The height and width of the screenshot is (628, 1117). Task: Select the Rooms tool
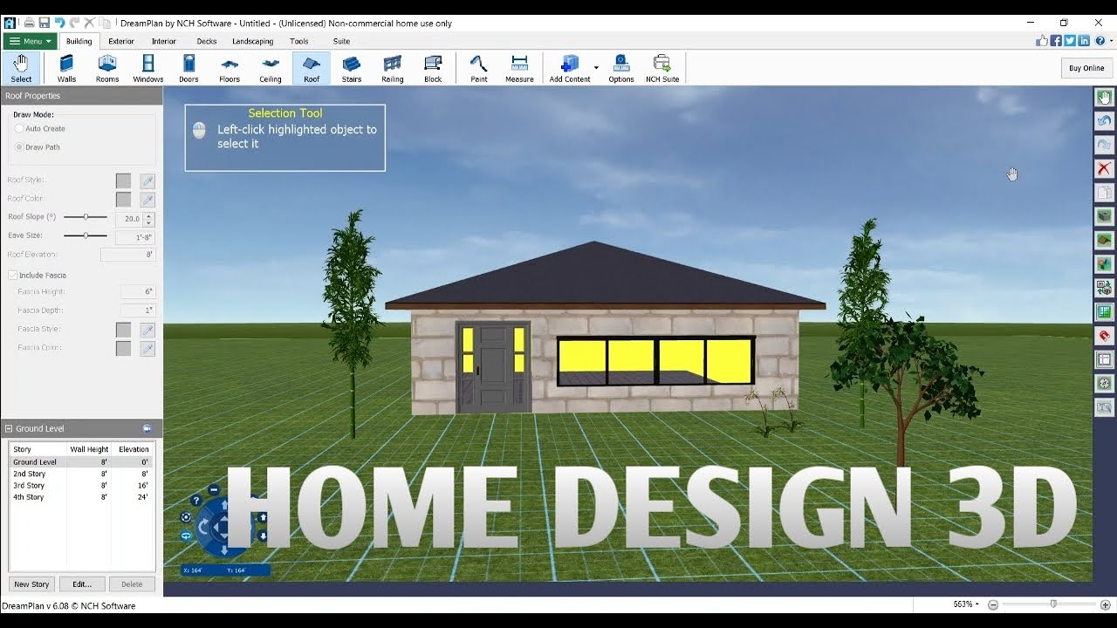tap(107, 68)
